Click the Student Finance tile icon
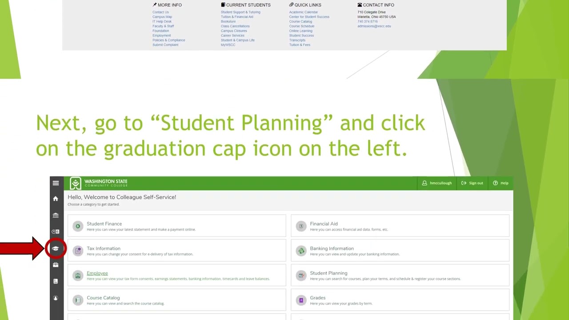Image resolution: width=569 pixels, height=320 pixels. click(78, 226)
